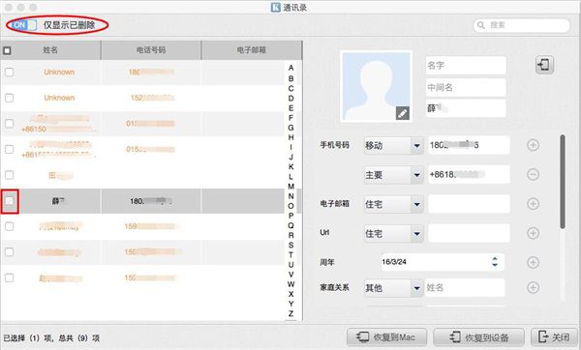Image resolution: width=581 pixels, height=350 pixels.
Task: Check the contact row with +86150
Action: coord(10,124)
